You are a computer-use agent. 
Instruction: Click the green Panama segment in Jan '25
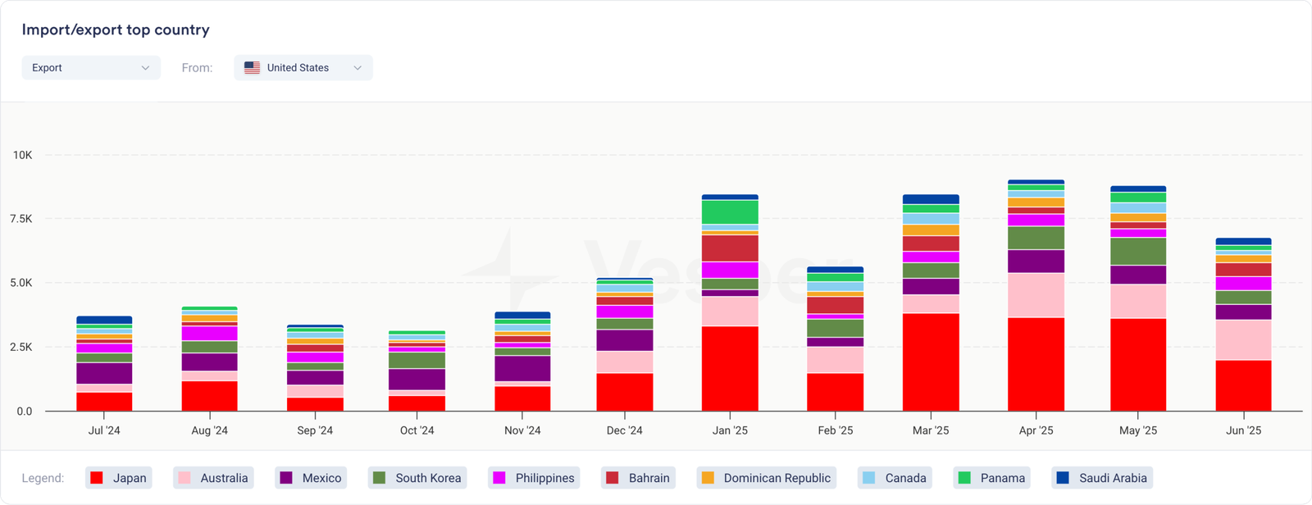click(x=730, y=212)
